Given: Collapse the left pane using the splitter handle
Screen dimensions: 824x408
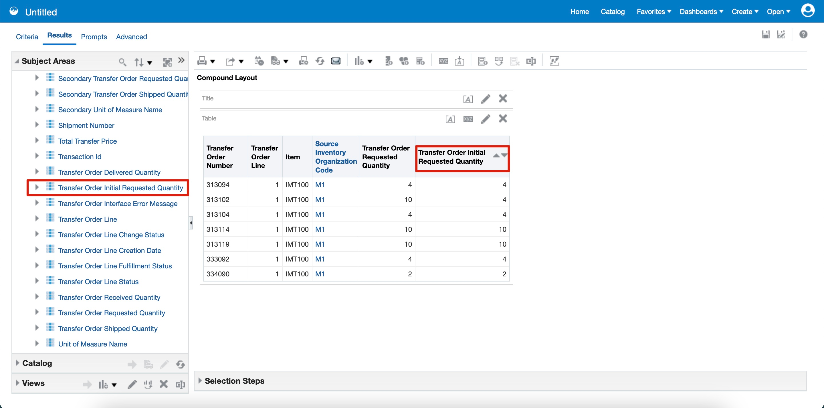Looking at the screenshot, I should click(191, 223).
